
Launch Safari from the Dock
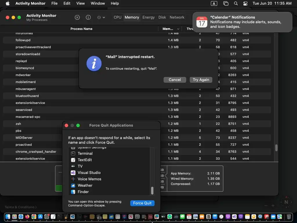pos(21,217)
